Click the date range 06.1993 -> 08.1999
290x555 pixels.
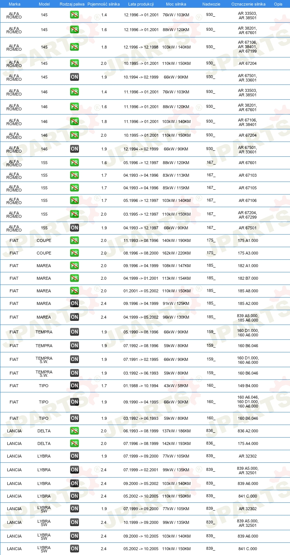141,431
